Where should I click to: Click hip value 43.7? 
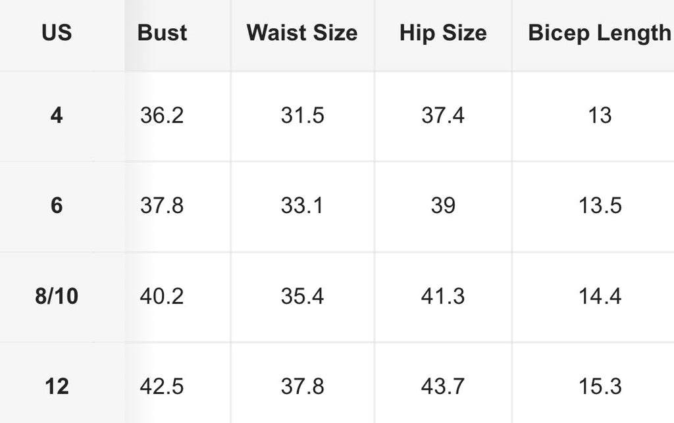click(x=443, y=386)
